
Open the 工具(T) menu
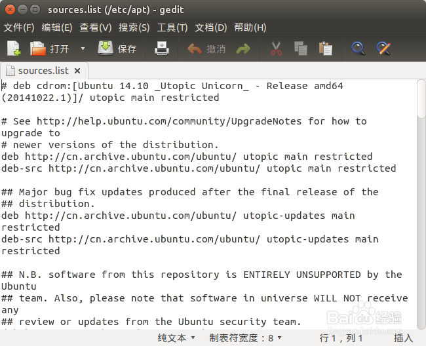point(172,28)
